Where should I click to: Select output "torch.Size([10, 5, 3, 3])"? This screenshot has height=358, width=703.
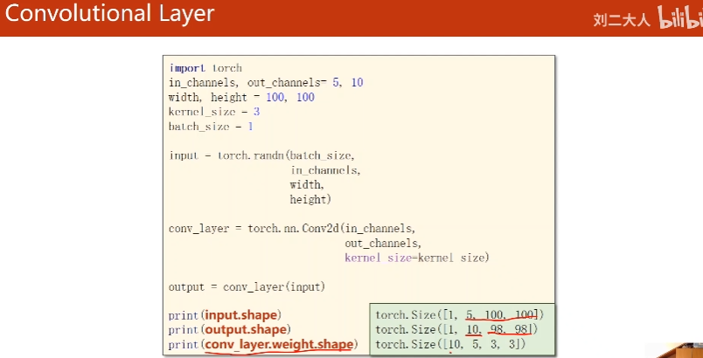(x=450, y=345)
